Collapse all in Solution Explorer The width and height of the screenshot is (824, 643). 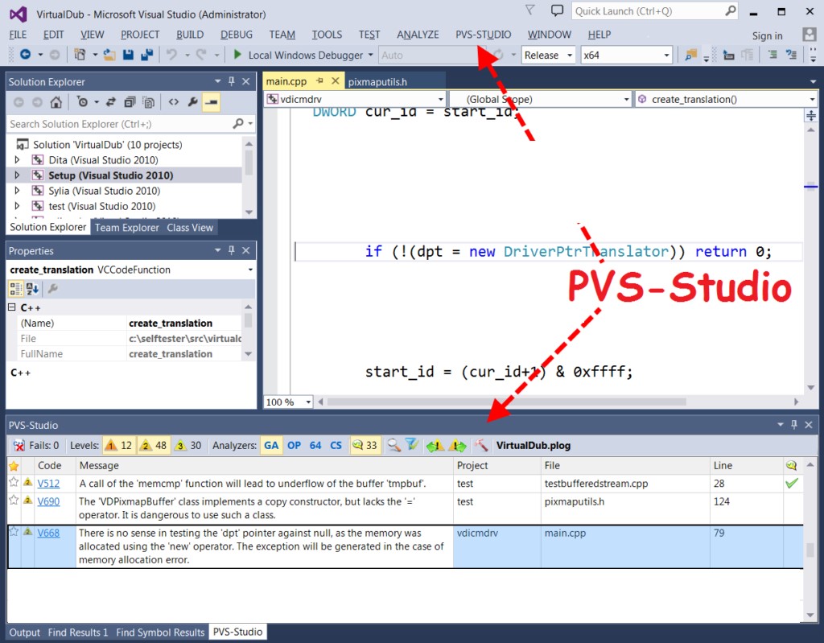pyautogui.click(x=130, y=102)
